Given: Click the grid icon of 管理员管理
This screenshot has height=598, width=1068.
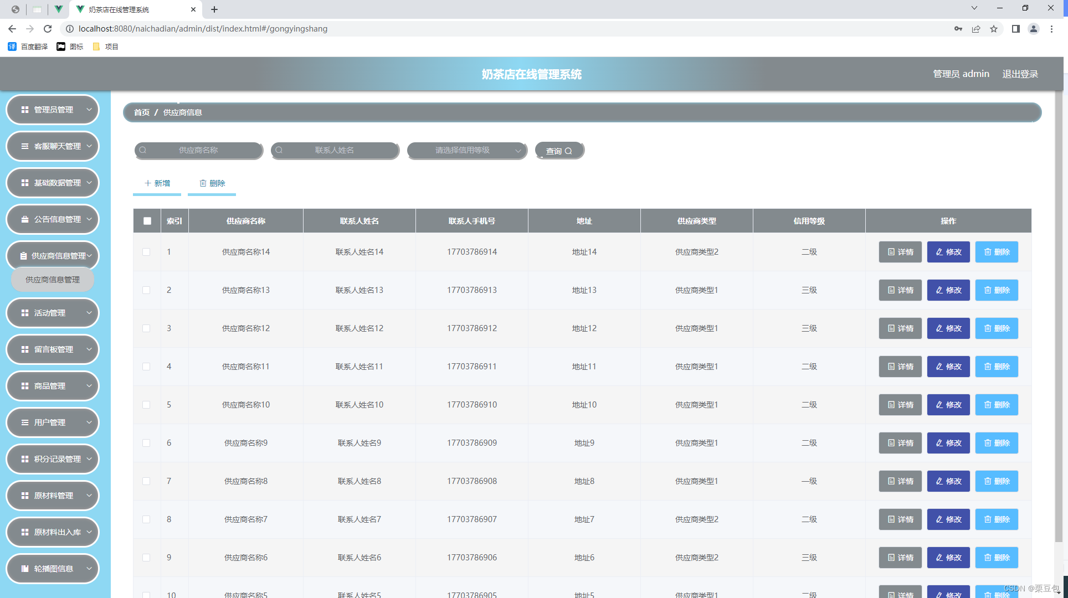Looking at the screenshot, I should [25, 110].
